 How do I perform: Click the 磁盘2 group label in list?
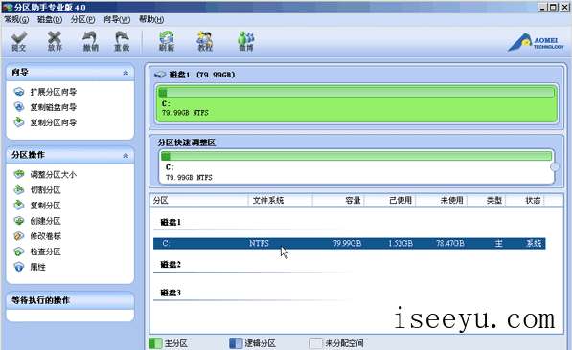pos(171,264)
